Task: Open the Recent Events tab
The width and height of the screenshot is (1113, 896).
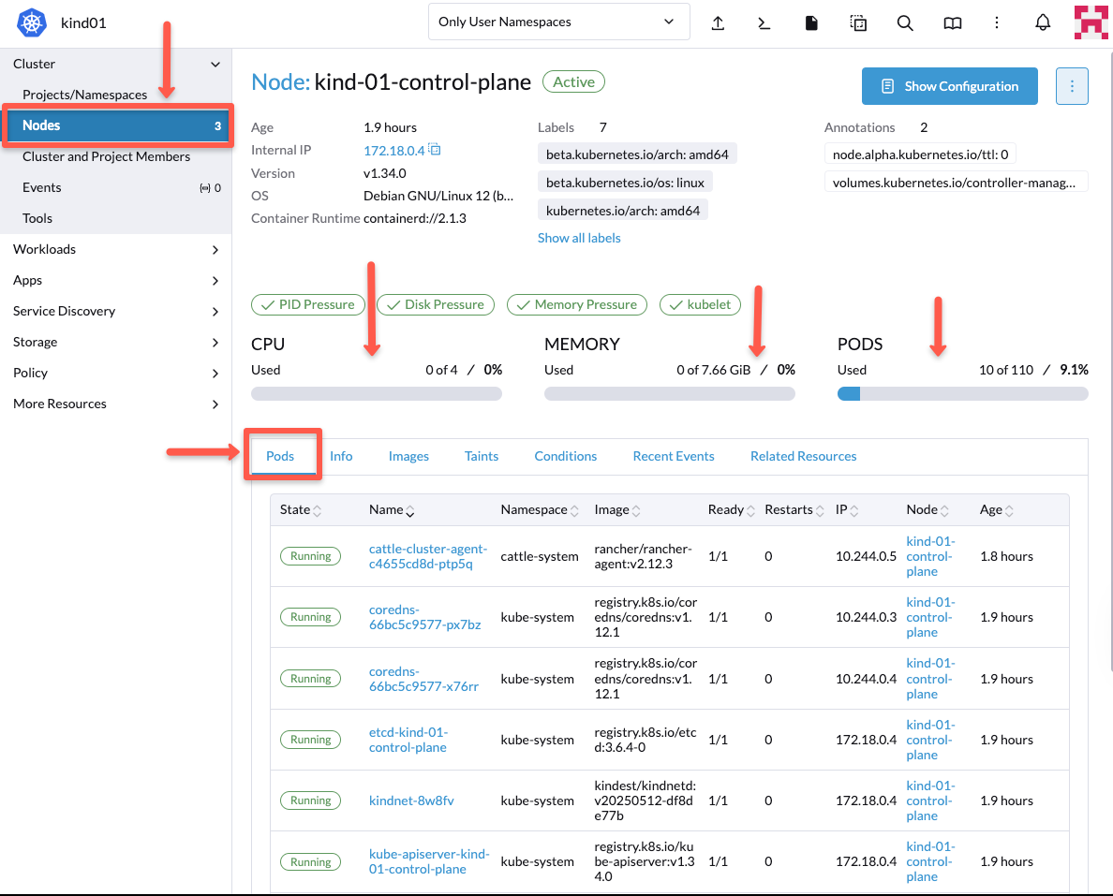Action: 674,456
